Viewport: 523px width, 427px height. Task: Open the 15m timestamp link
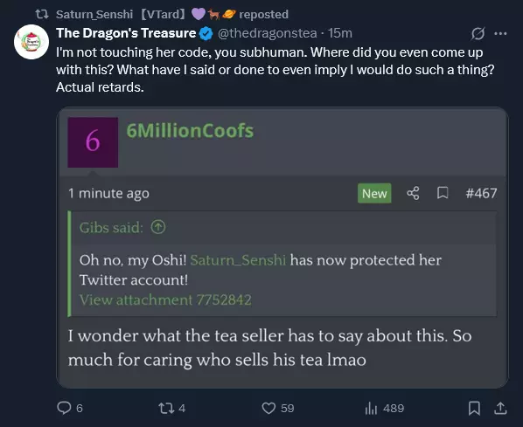(x=339, y=33)
